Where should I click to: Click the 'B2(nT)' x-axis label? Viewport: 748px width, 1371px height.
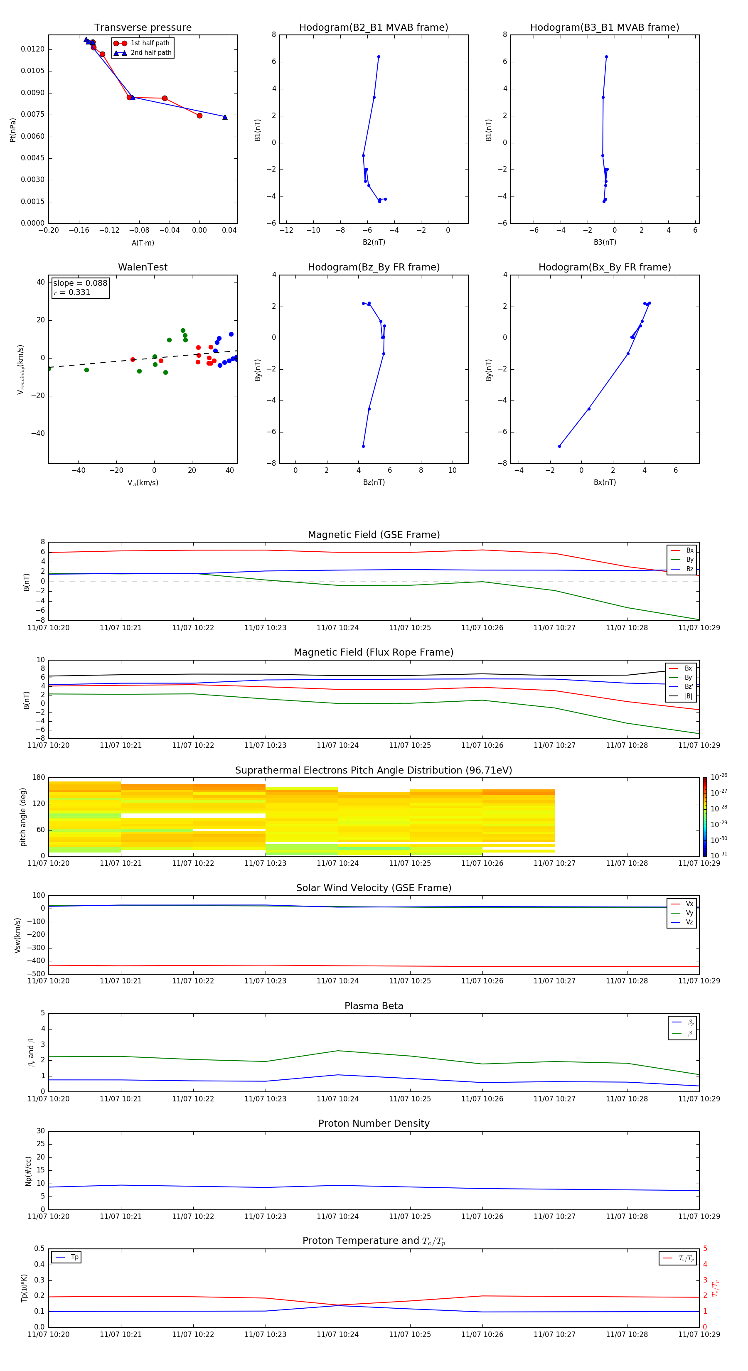374,243
